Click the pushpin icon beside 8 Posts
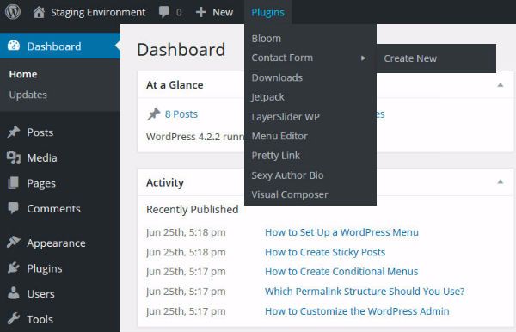Screen dimensions: 516x332 pos(153,114)
